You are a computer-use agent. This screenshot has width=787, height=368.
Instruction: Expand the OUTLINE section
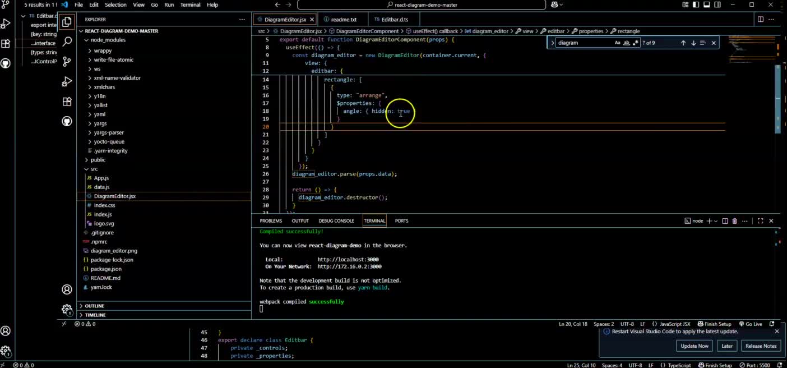pyautogui.click(x=94, y=306)
